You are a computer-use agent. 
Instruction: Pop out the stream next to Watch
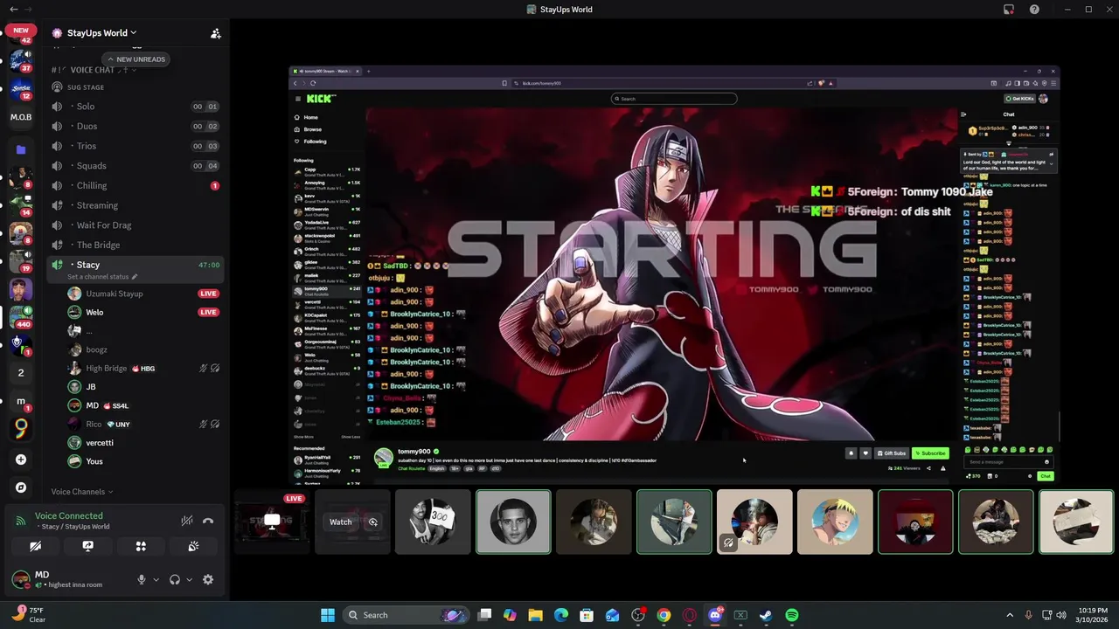372,522
